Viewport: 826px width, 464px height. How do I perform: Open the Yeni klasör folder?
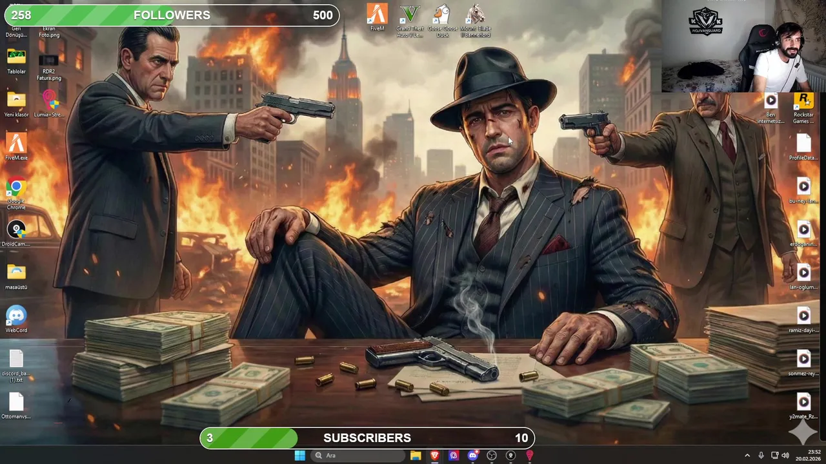[16, 104]
